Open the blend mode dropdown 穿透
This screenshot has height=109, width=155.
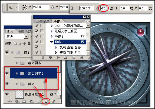pos(17,37)
